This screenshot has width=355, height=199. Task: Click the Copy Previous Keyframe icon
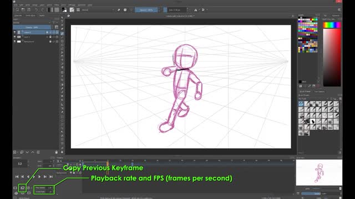pyautogui.click(x=22, y=188)
